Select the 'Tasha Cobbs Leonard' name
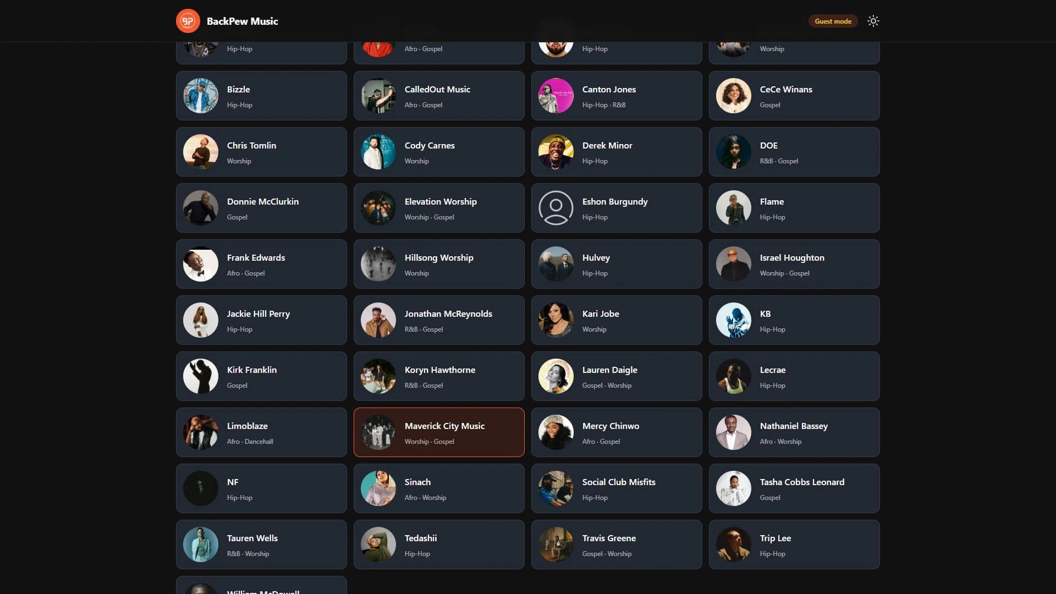1056x594 pixels. (802, 482)
